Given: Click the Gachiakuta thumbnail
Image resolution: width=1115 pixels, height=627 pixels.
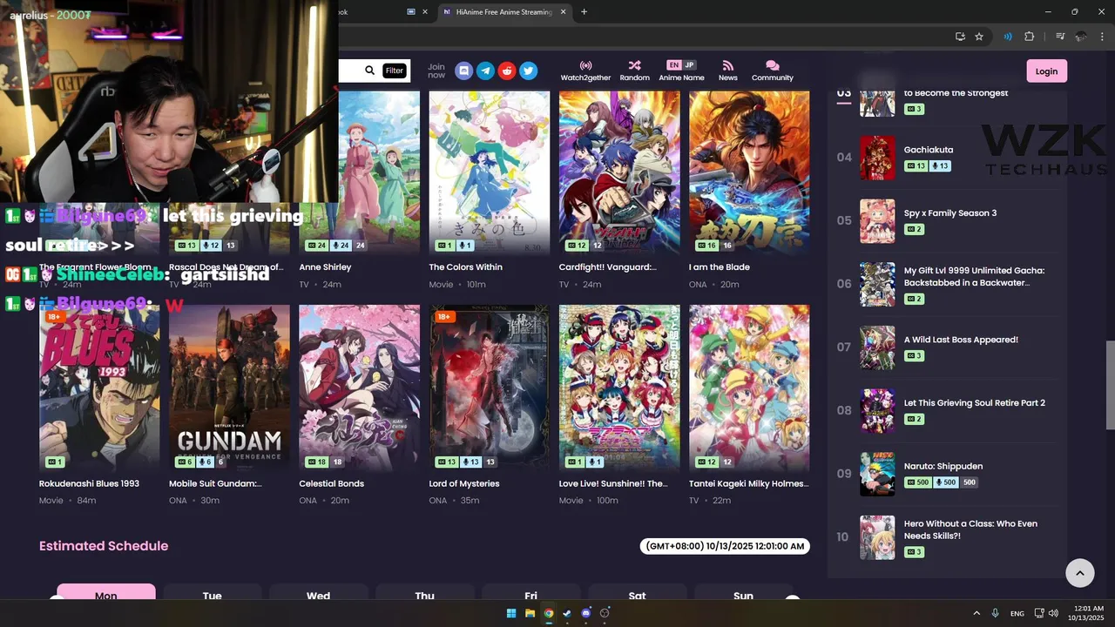Looking at the screenshot, I should [x=877, y=158].
